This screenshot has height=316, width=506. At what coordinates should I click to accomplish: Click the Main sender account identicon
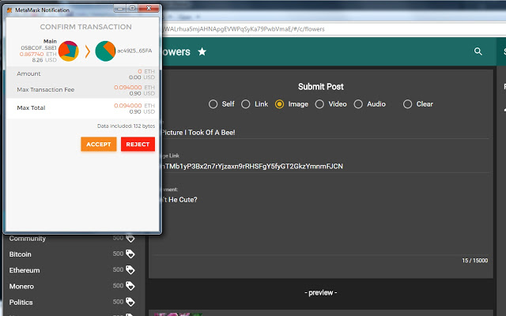click(x=69, y=51)
